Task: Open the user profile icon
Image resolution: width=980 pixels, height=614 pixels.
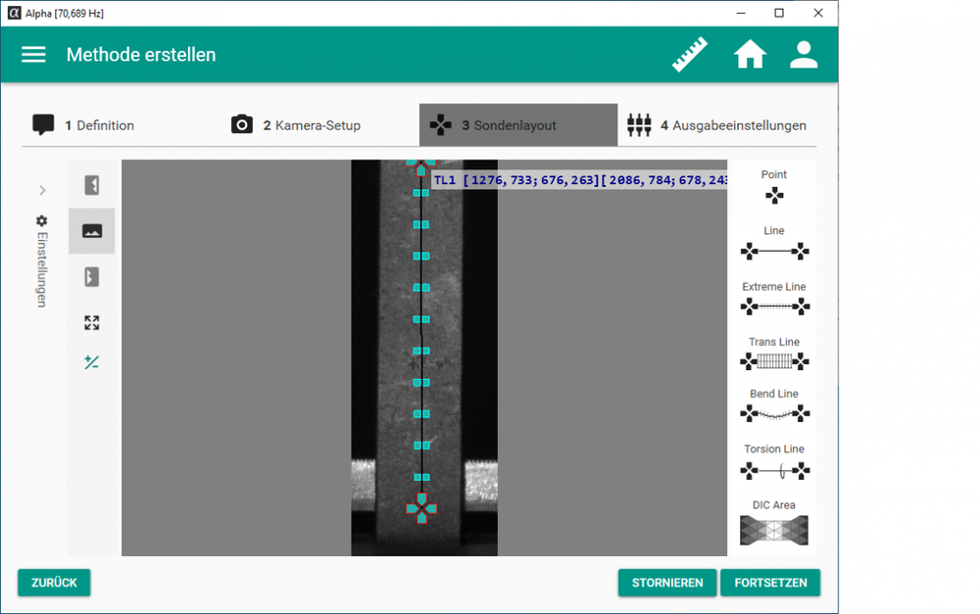Action: point(804,55)
